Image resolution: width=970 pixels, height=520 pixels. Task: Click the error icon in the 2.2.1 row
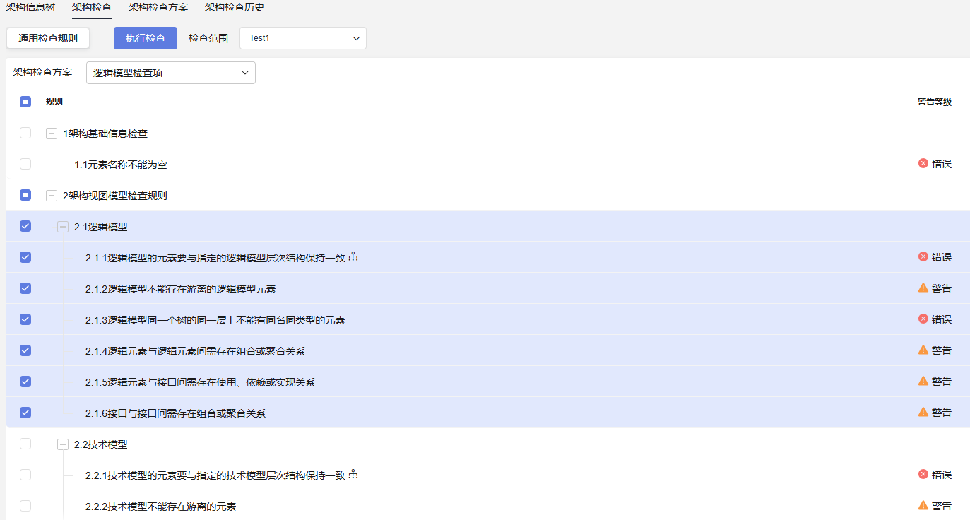923,474
